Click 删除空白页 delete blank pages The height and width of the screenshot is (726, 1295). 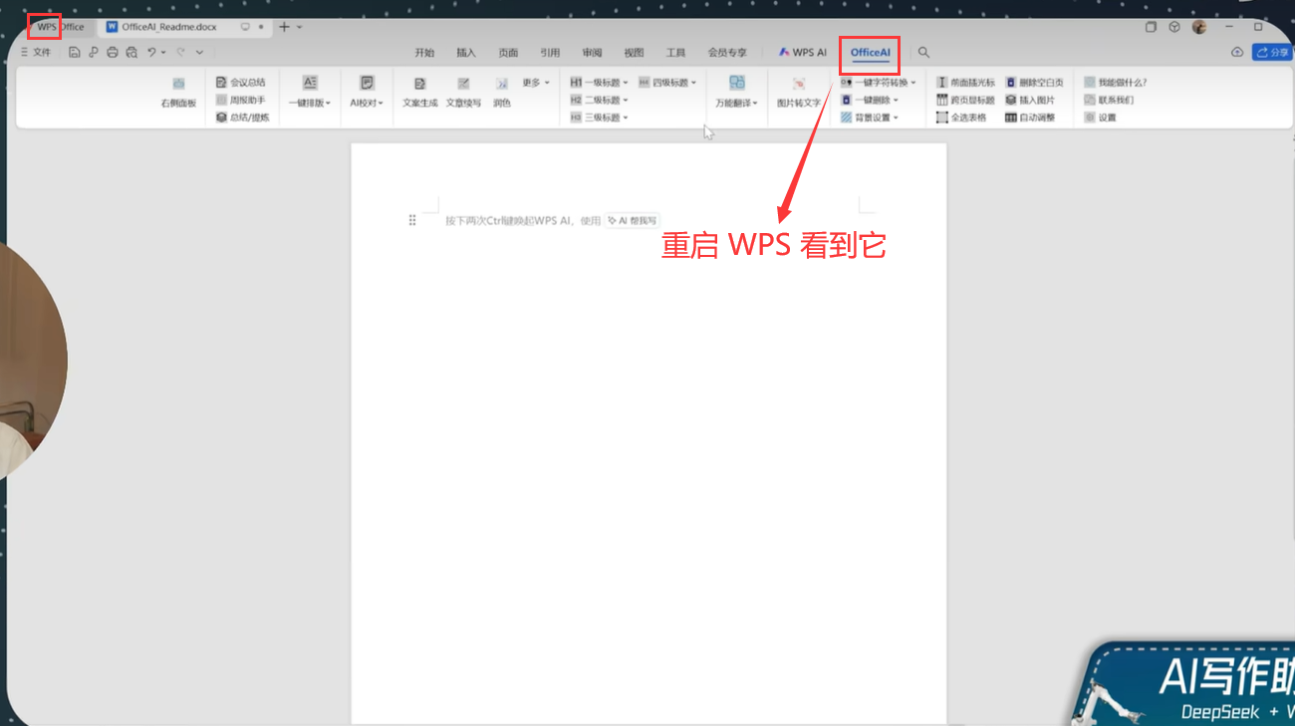pos(1035,83)
